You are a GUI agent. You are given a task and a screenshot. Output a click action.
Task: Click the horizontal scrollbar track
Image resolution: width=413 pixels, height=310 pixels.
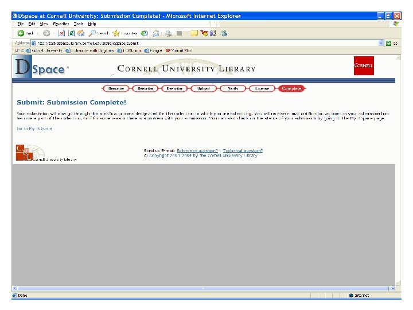(203, 288)
